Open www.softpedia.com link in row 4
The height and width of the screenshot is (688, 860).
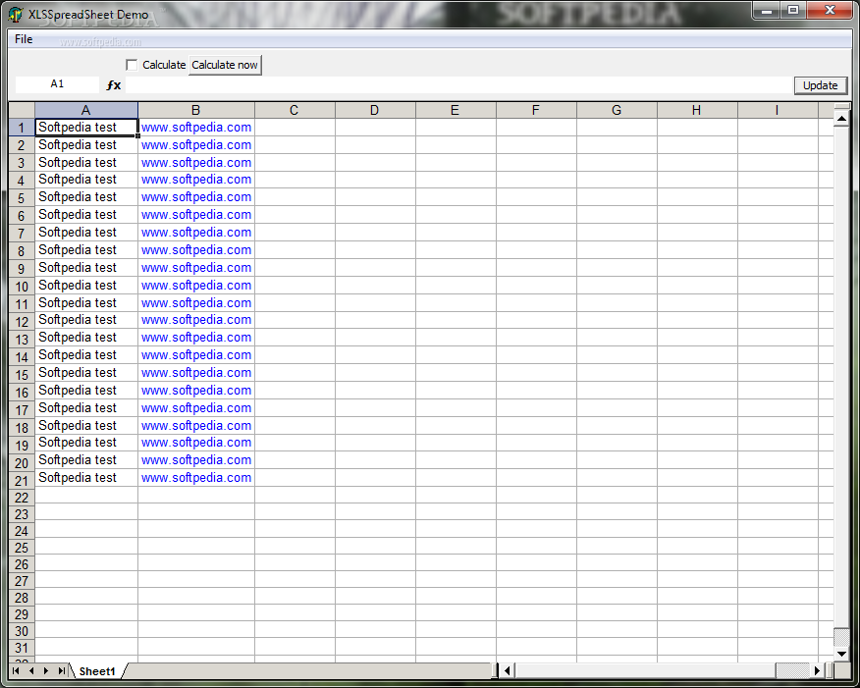click(x=196, y=180)
